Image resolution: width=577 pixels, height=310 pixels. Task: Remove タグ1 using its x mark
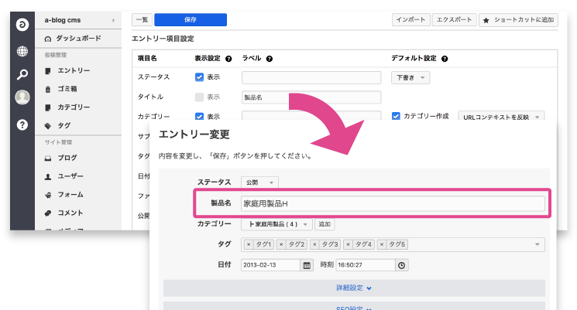point(248,245)
